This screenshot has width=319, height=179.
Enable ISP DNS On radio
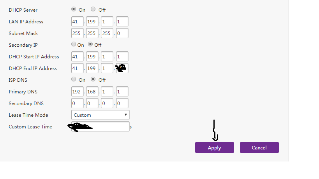(x=74, y=79)
